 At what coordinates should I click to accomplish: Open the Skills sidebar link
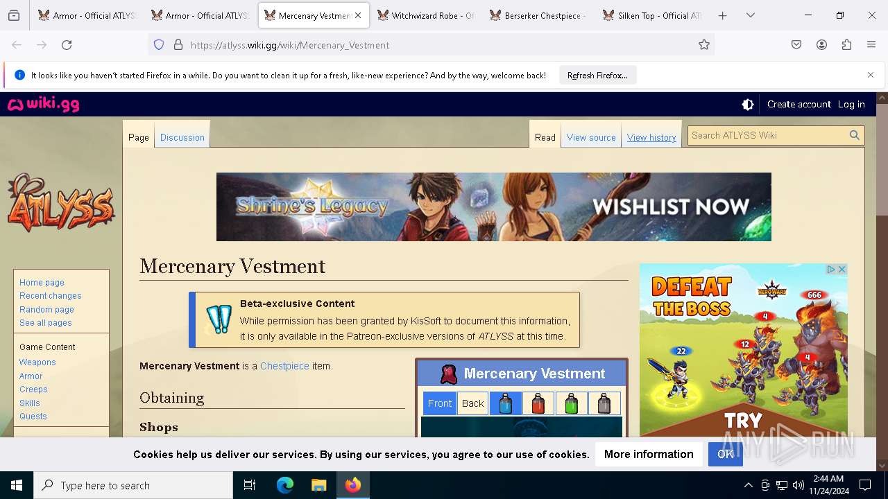pyautogui.click(x=30, y=403)
